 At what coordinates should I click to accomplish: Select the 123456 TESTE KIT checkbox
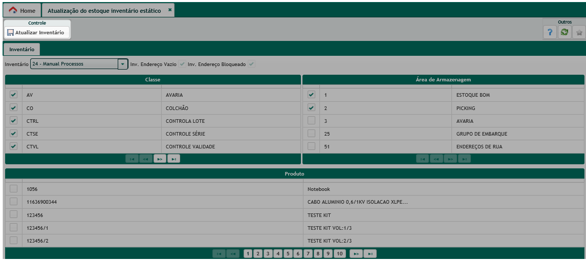point(13,214)
